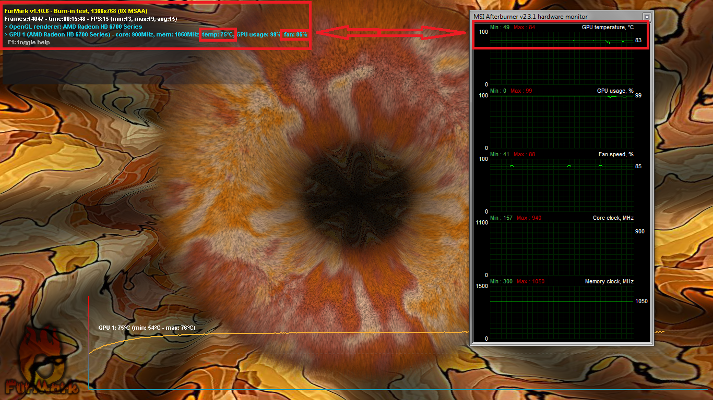The height and width of the screenshot is (400, 713).
Task: Click 'GPU usage: 99%' in the FurMark overlay
Action: pyautogui.click(x=258, y=34)
